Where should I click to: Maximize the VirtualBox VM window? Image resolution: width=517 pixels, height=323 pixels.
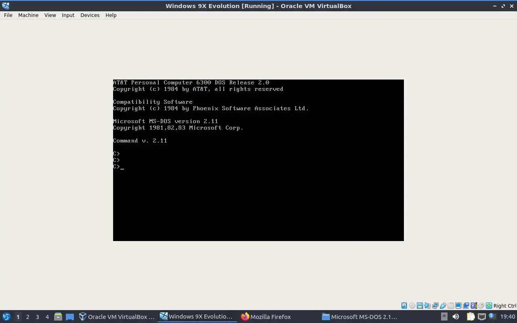(503, 6)
